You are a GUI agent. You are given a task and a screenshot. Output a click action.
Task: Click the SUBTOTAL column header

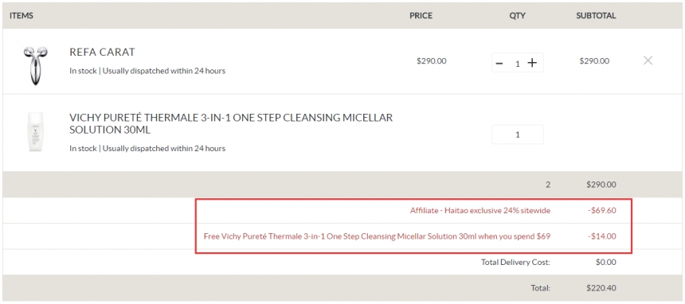pos(596,16)
